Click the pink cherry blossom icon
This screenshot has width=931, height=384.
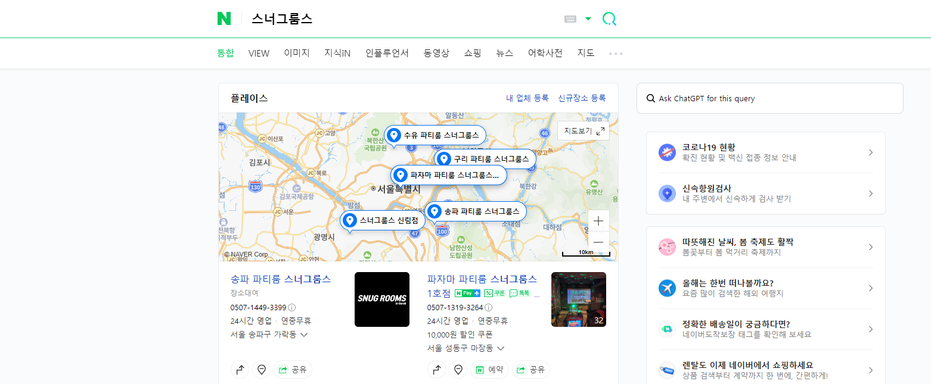point(667,247)
